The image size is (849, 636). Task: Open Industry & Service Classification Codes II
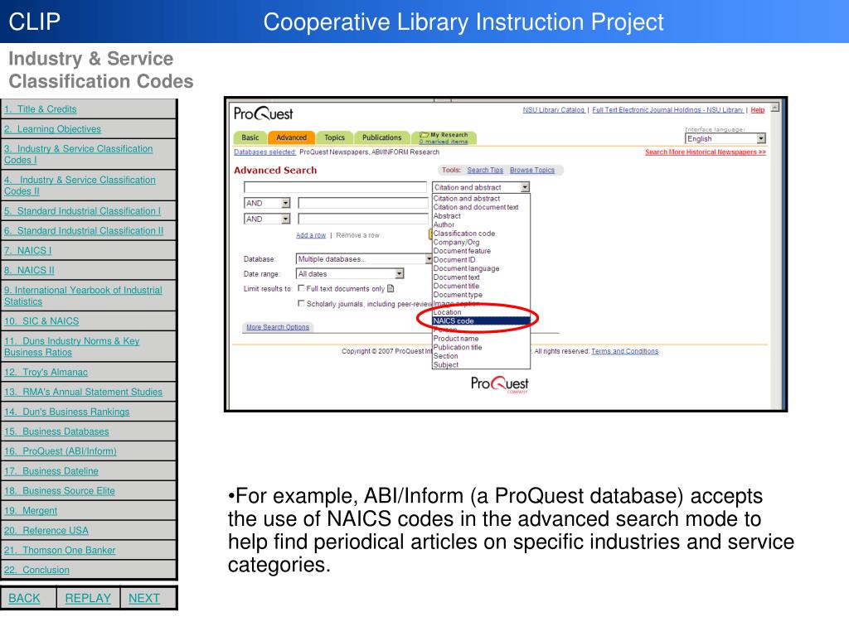pyautogui.click(x=80, y=185)
